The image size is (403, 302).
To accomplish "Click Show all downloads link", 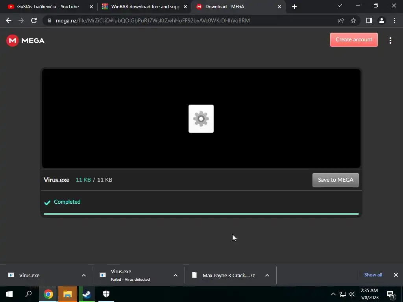I will coord(373,275).
